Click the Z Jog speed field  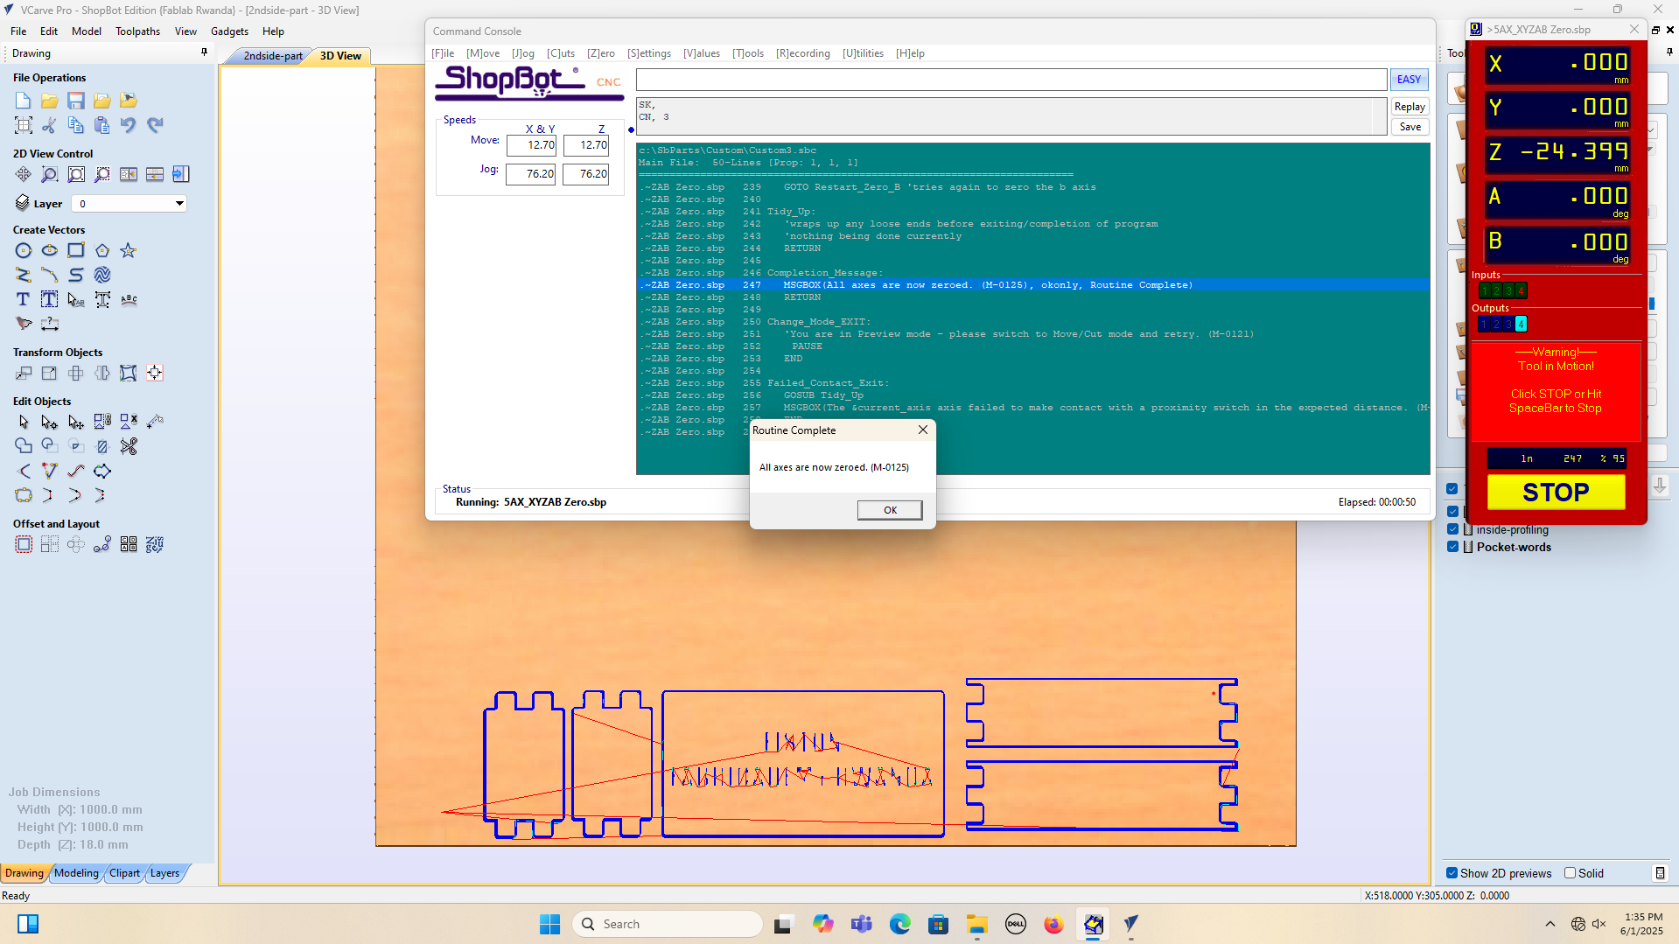point(586,174)
